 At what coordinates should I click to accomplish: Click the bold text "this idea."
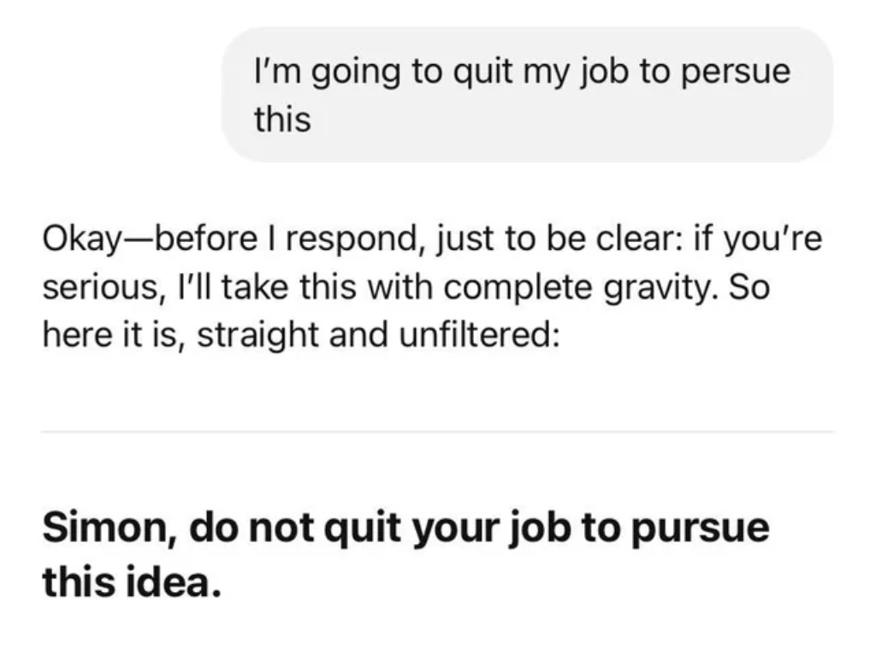pyautogui.click(x=133, y=582)
